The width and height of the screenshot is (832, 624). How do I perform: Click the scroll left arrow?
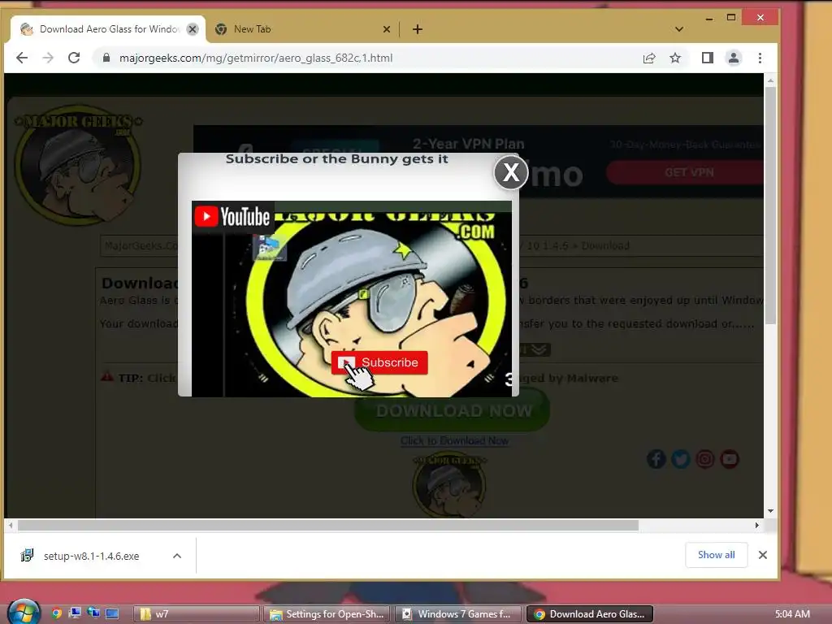tap(11, 526)
